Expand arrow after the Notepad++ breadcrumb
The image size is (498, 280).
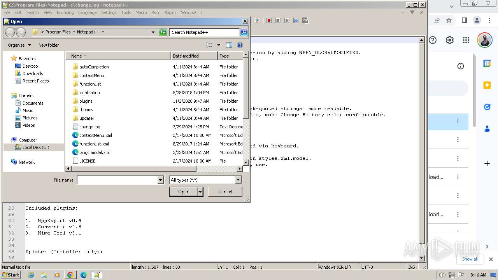[103, 32]
